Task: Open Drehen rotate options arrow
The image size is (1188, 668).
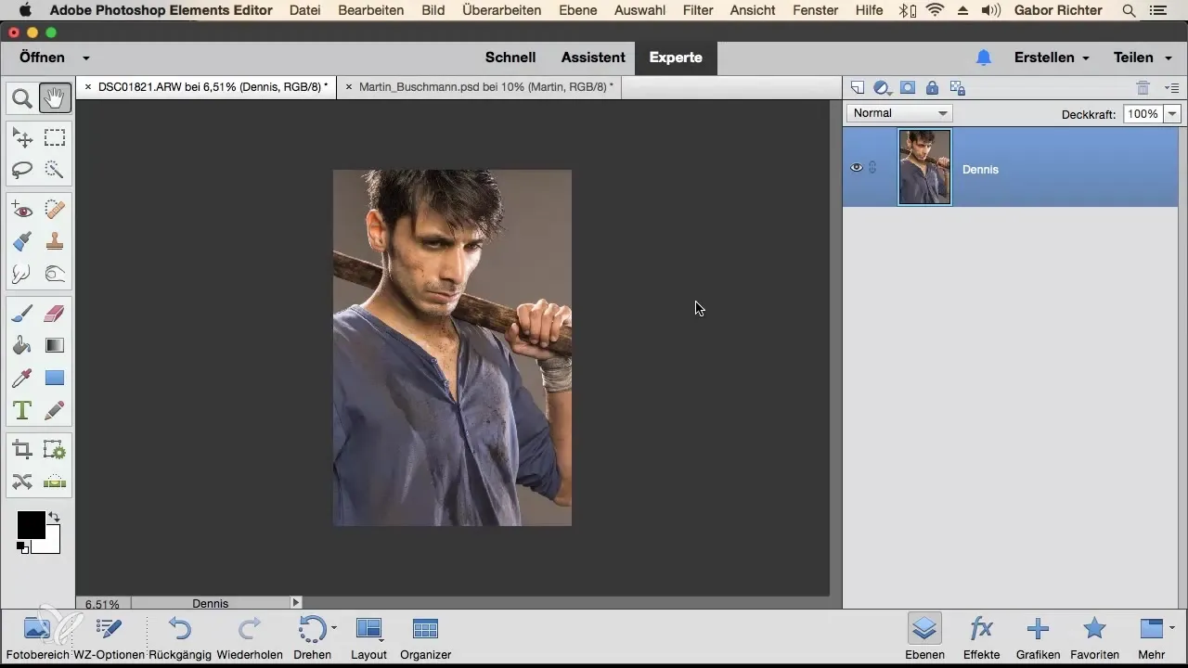Action: [334, 628]
